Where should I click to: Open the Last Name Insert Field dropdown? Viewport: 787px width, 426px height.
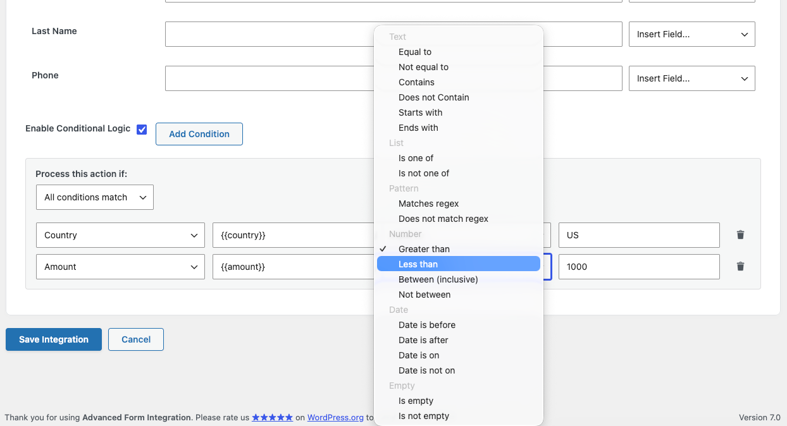point(692,34)
